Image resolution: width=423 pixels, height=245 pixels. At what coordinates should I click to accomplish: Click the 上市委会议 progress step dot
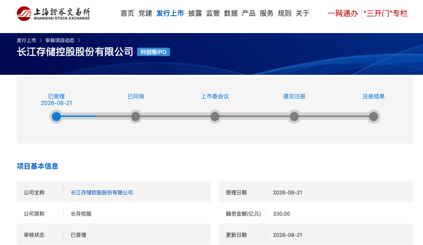[215, 116]
